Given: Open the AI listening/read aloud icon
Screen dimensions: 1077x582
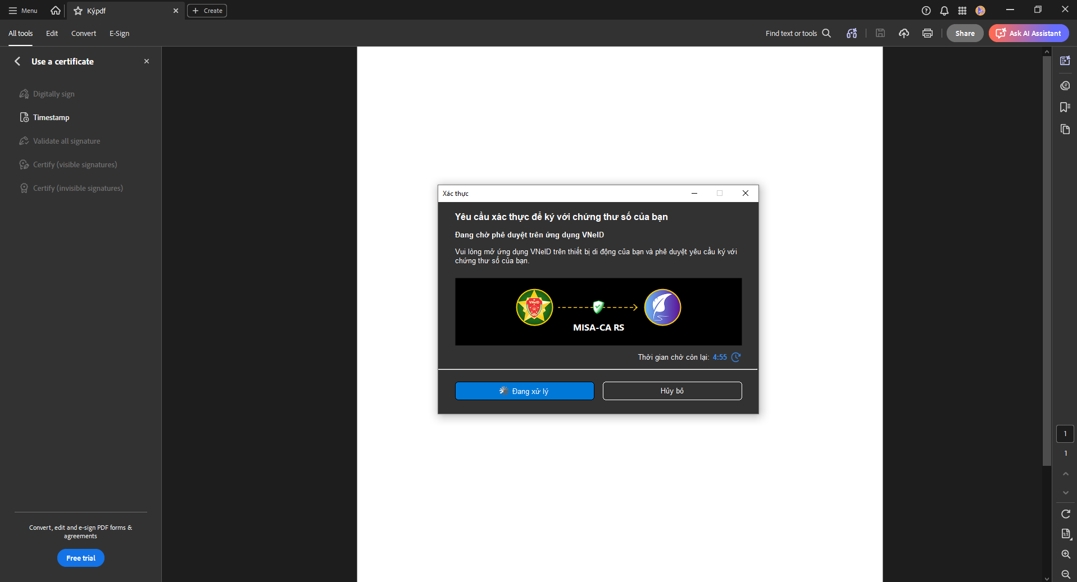Looking at the screenshot, I should [852, 34].
